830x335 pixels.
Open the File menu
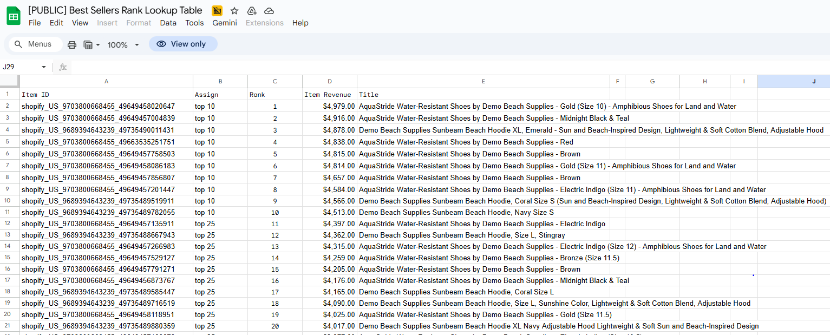click(35, 23)
